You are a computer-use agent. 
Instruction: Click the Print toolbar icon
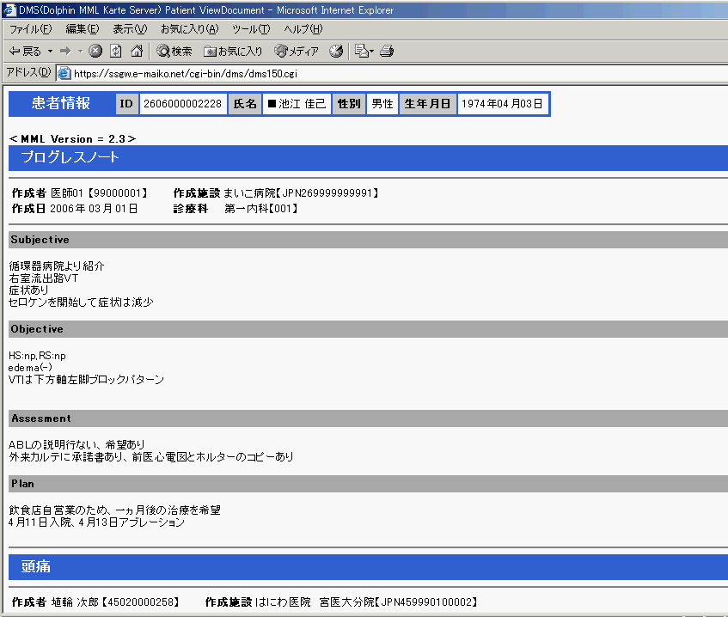(387, 52)
